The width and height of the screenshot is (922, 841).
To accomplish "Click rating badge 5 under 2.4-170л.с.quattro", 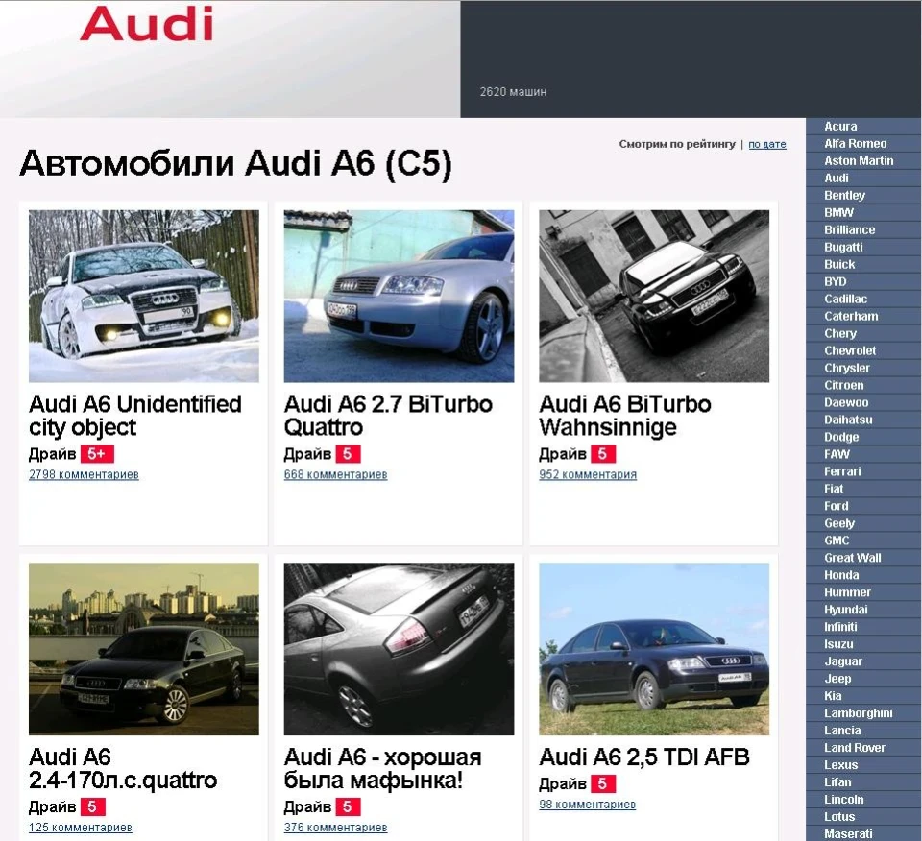I will (93, 806).
